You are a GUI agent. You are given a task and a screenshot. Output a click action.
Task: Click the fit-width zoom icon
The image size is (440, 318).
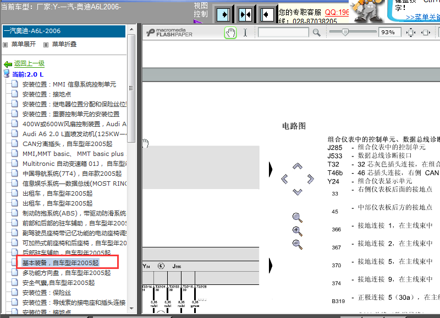pos(426,33)
